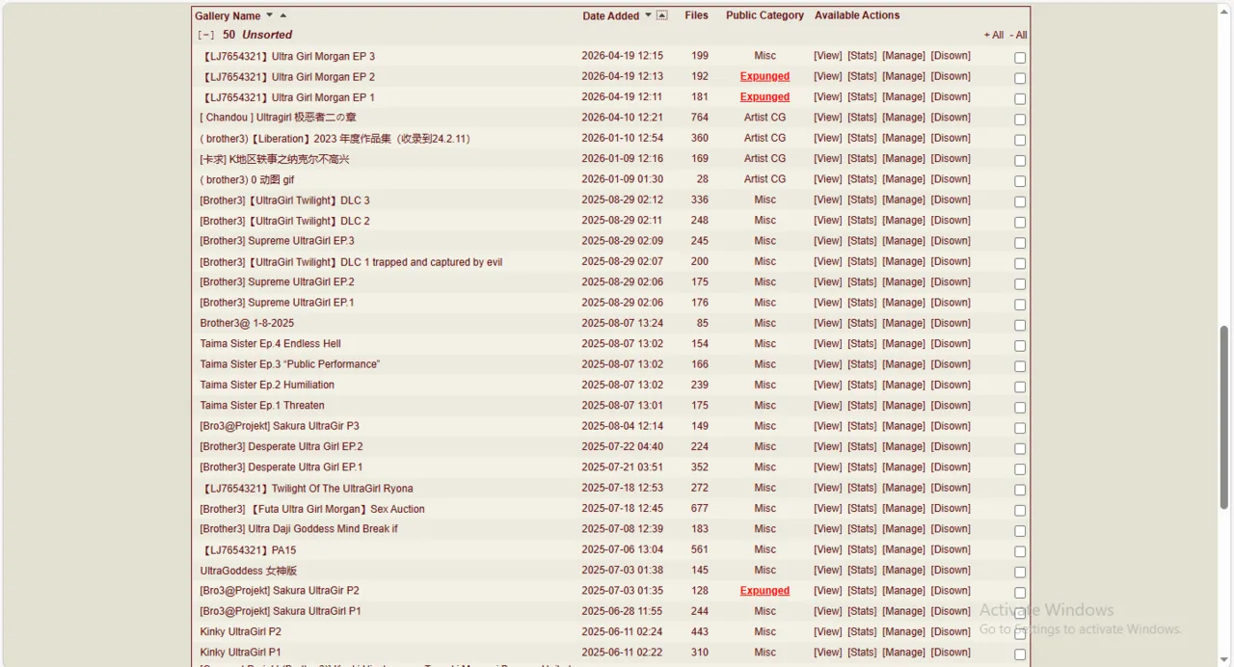Screen dimensions: 1234x667
Task: Click the file count 764
Action: [x=699, y=118]
